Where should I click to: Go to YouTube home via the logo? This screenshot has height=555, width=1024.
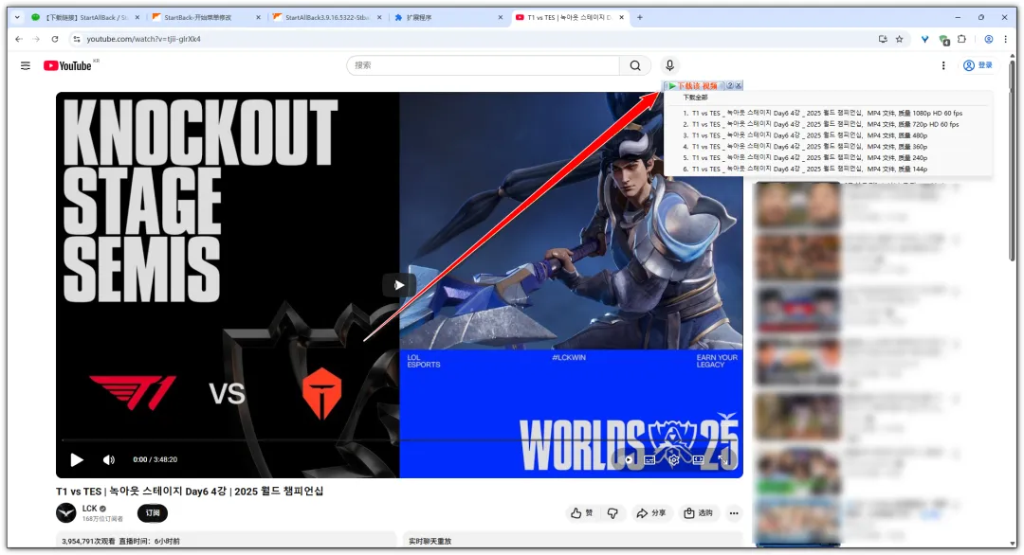[x=68, y=66]
